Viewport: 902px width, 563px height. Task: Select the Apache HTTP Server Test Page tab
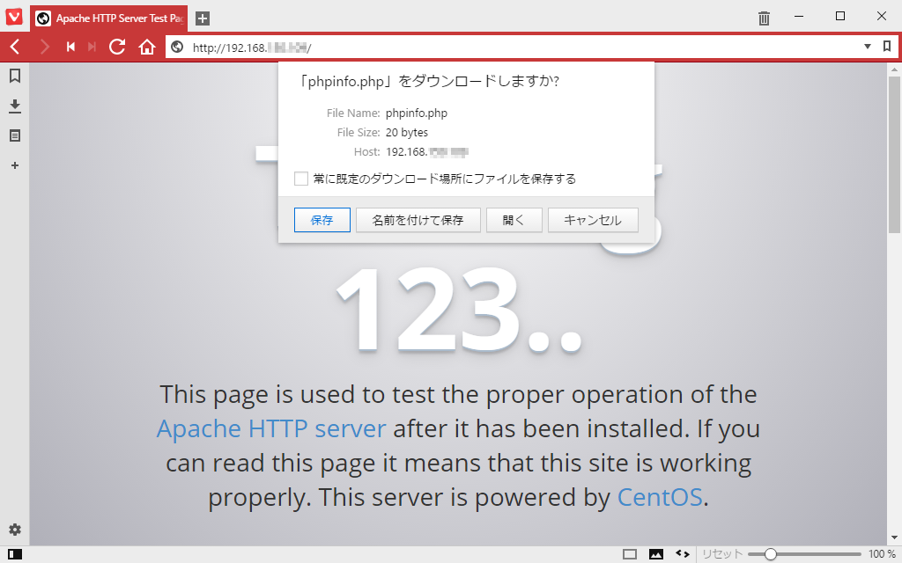[x=108, y=18]
